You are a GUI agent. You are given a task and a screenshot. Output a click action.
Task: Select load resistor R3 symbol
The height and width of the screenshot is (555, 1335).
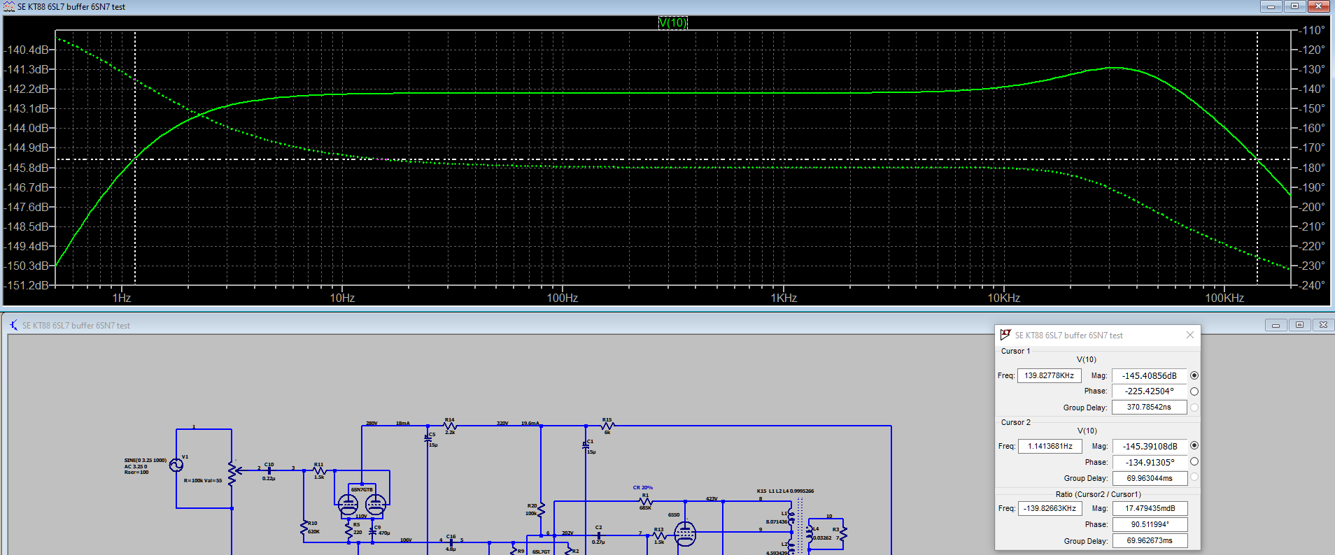click(x=843, y=534)
